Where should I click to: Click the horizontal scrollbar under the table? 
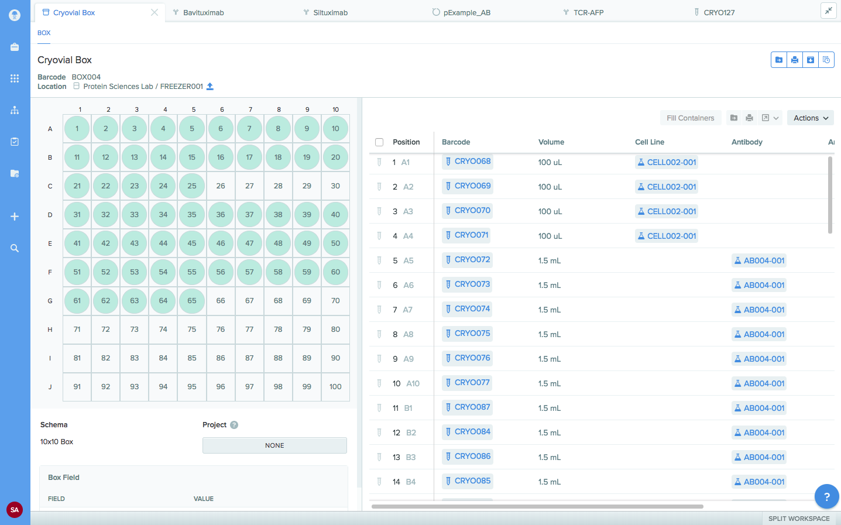pyautogui.click(x=537, y=507)
